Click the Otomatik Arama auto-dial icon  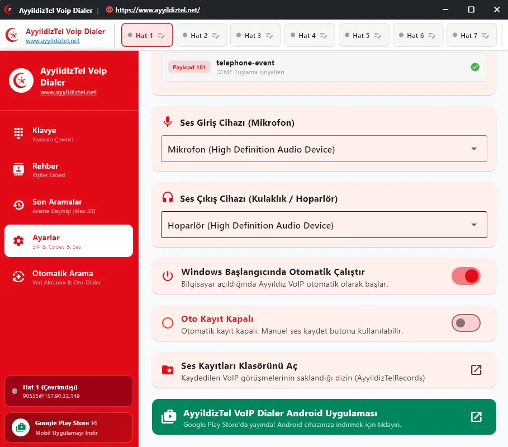pos(18,277)
